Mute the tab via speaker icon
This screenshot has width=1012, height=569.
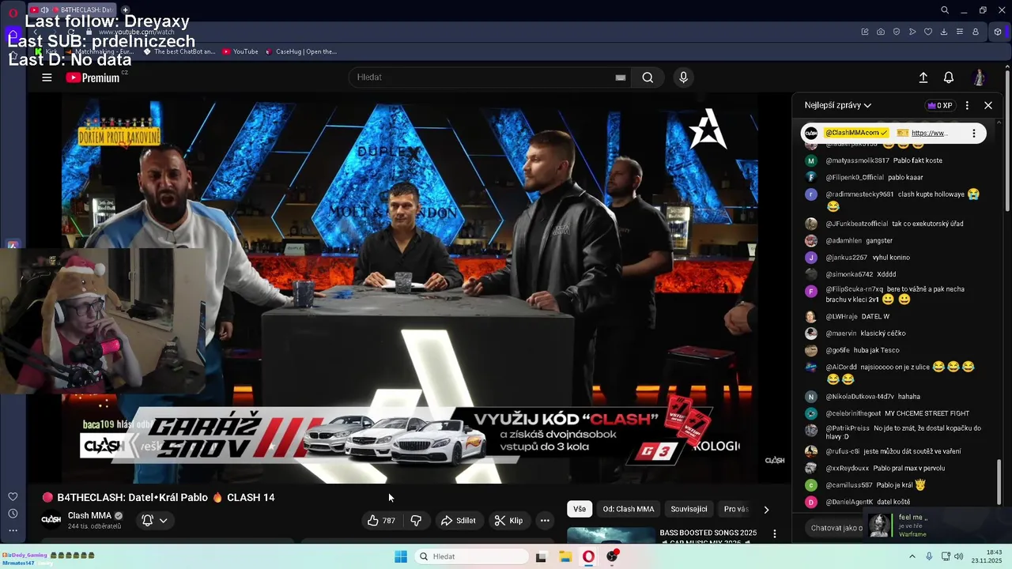click(x=44, y=10)
